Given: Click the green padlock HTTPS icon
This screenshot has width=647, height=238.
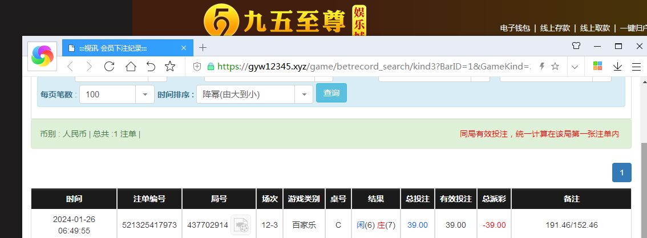Looking at the screenshot, I should (211, 66).
